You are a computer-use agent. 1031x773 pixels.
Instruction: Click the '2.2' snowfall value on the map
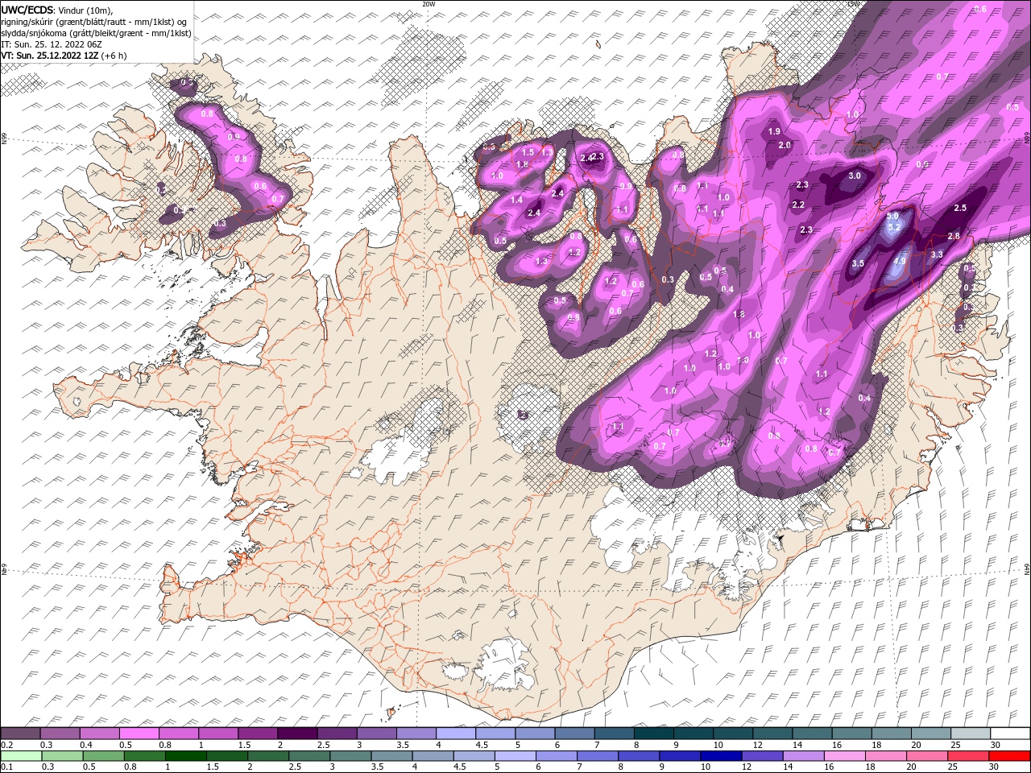coord(798,205)
